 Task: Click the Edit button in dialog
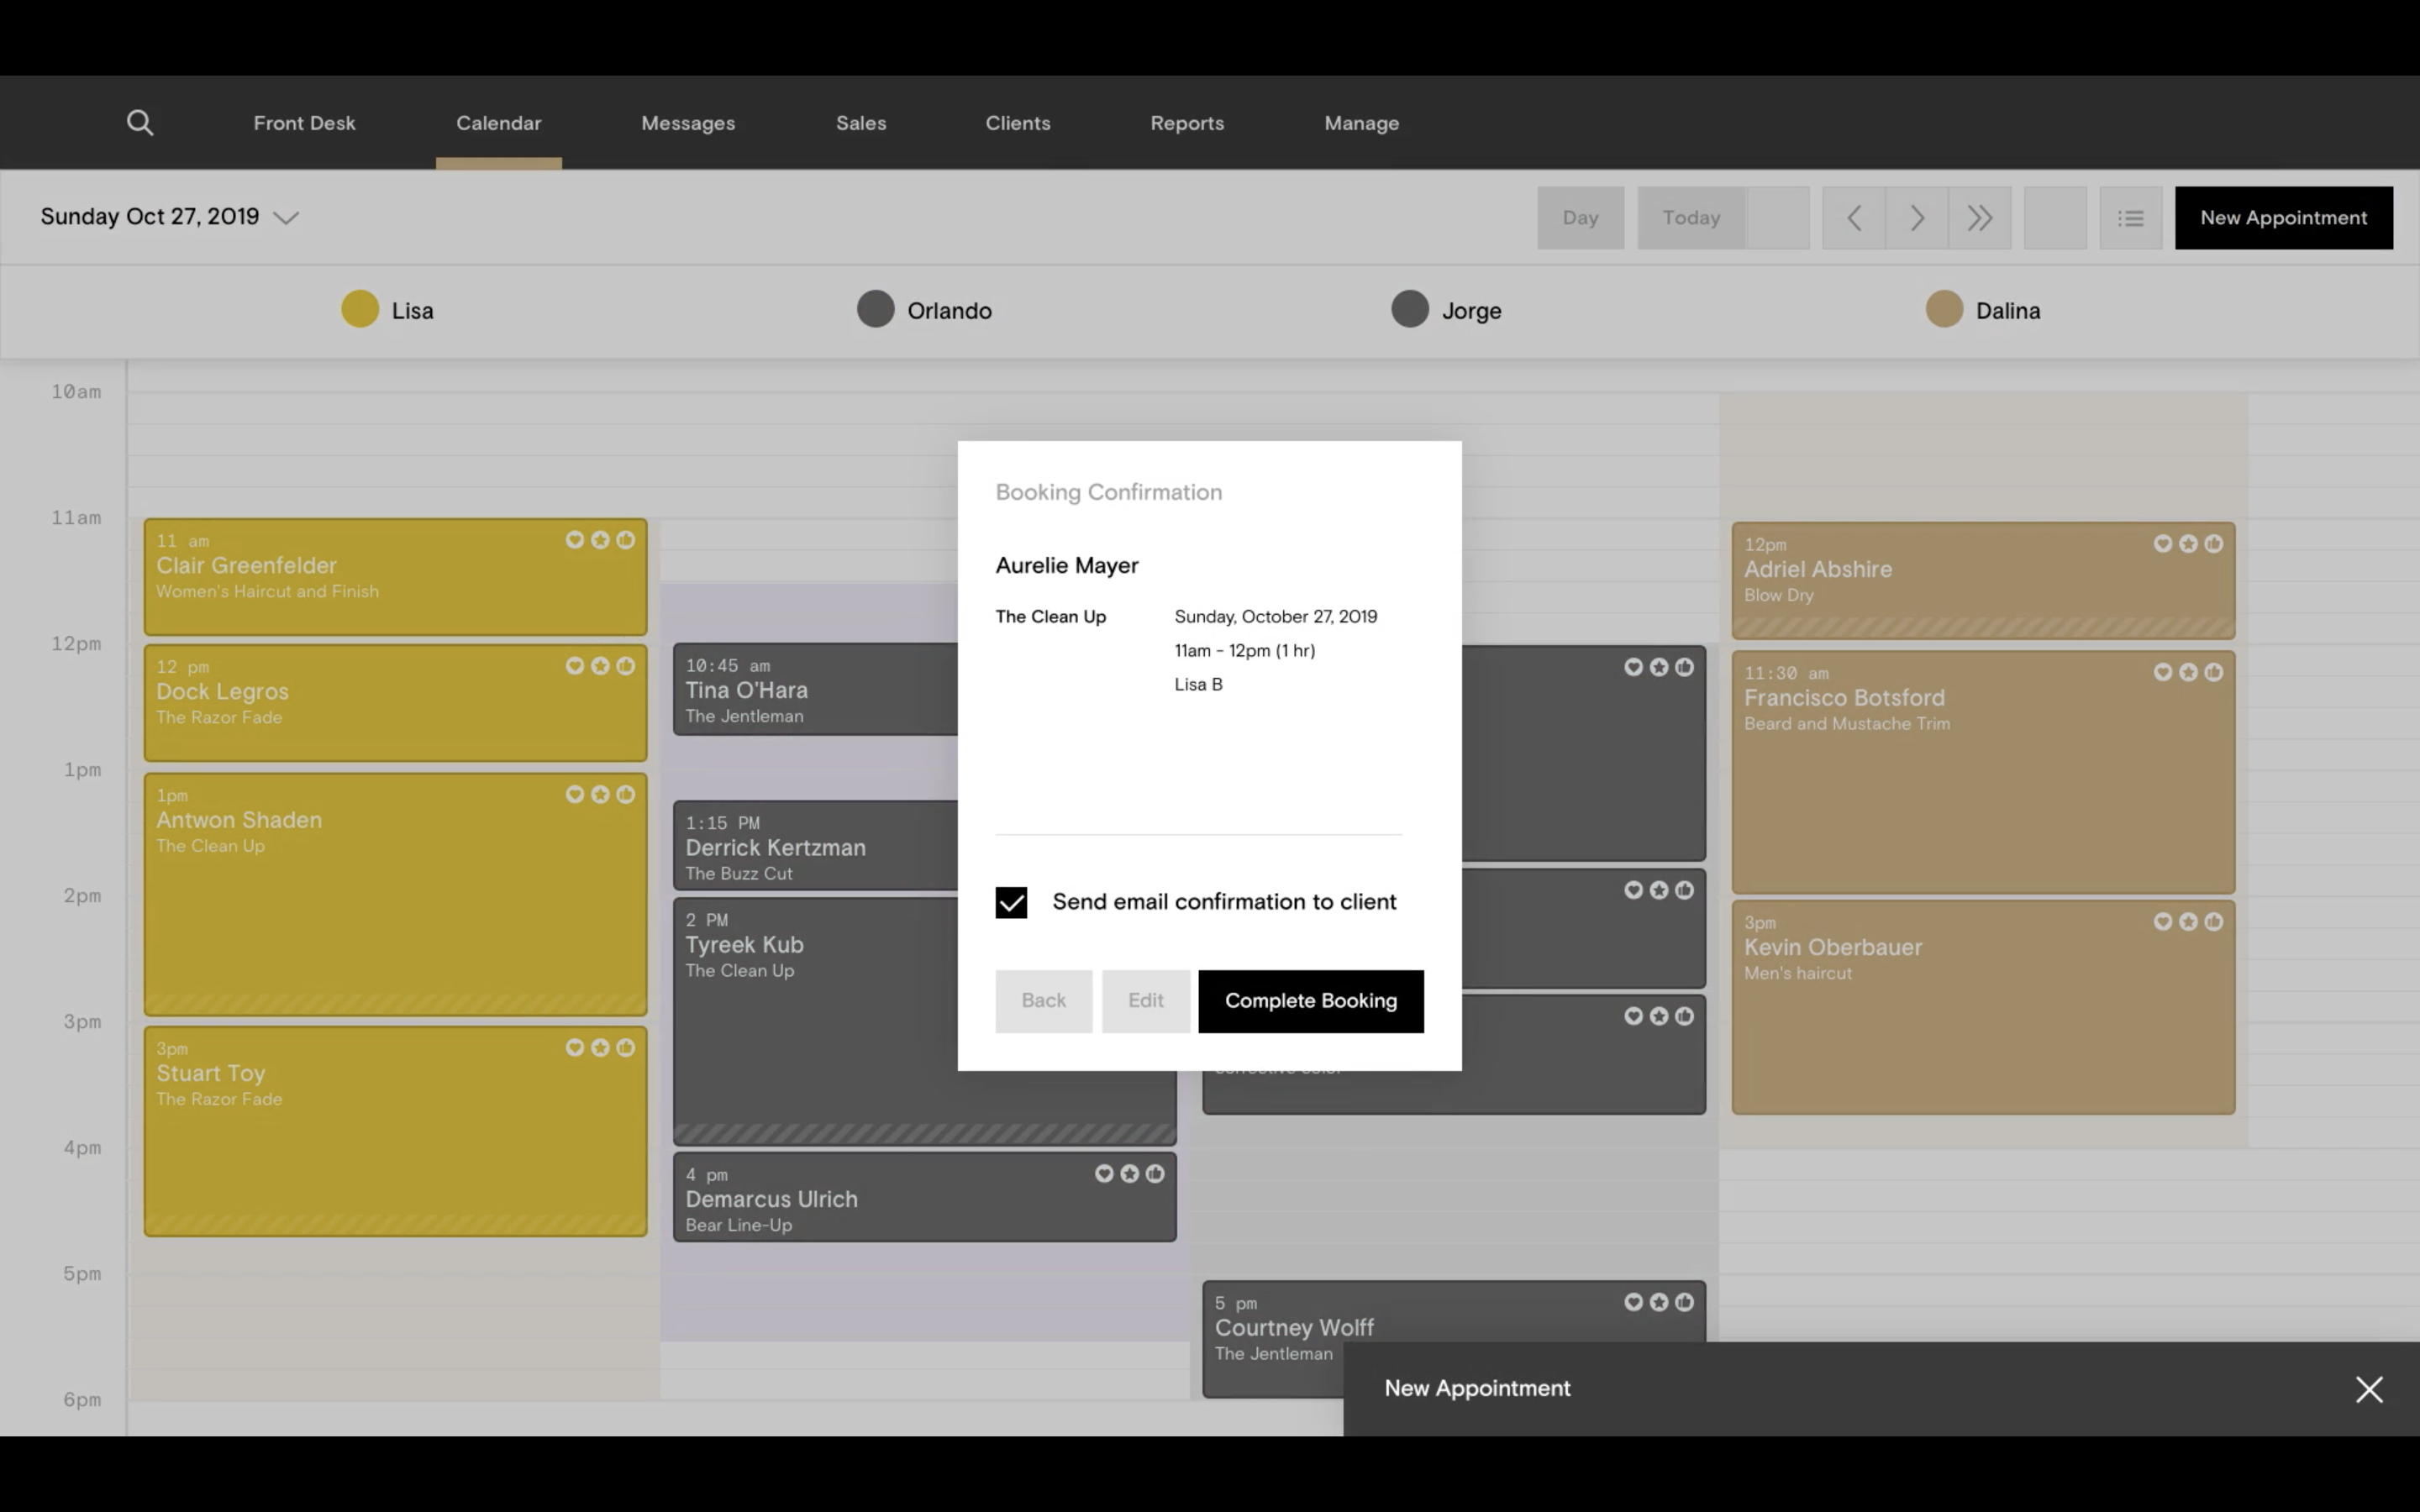(1145, 1001)
